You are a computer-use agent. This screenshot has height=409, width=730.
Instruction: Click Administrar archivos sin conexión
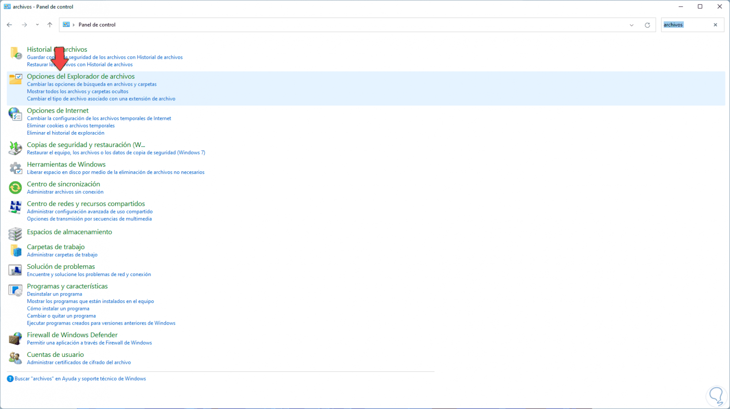65,192
